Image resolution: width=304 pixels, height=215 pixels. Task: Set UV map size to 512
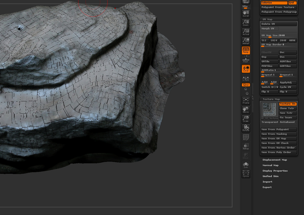coord(265,40)
